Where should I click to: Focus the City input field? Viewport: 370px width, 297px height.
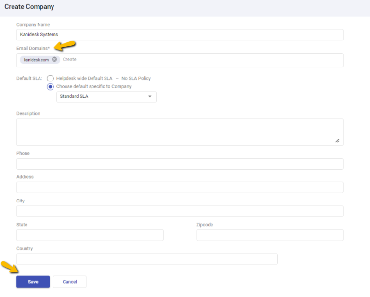tap(179, 211)
